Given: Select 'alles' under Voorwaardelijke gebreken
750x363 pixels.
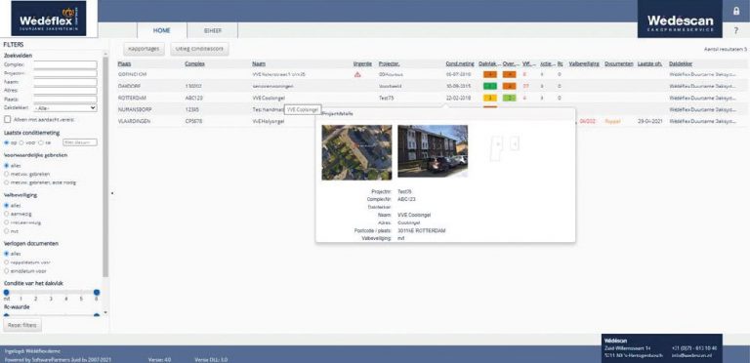Looking at the screenshot, I should [x=6, y=165].
